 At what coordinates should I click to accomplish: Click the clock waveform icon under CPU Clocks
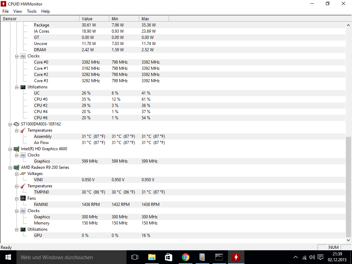(x=23, y=56)
